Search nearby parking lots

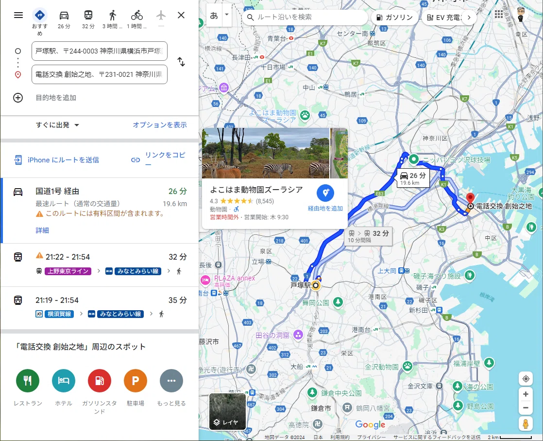(136, 381)
